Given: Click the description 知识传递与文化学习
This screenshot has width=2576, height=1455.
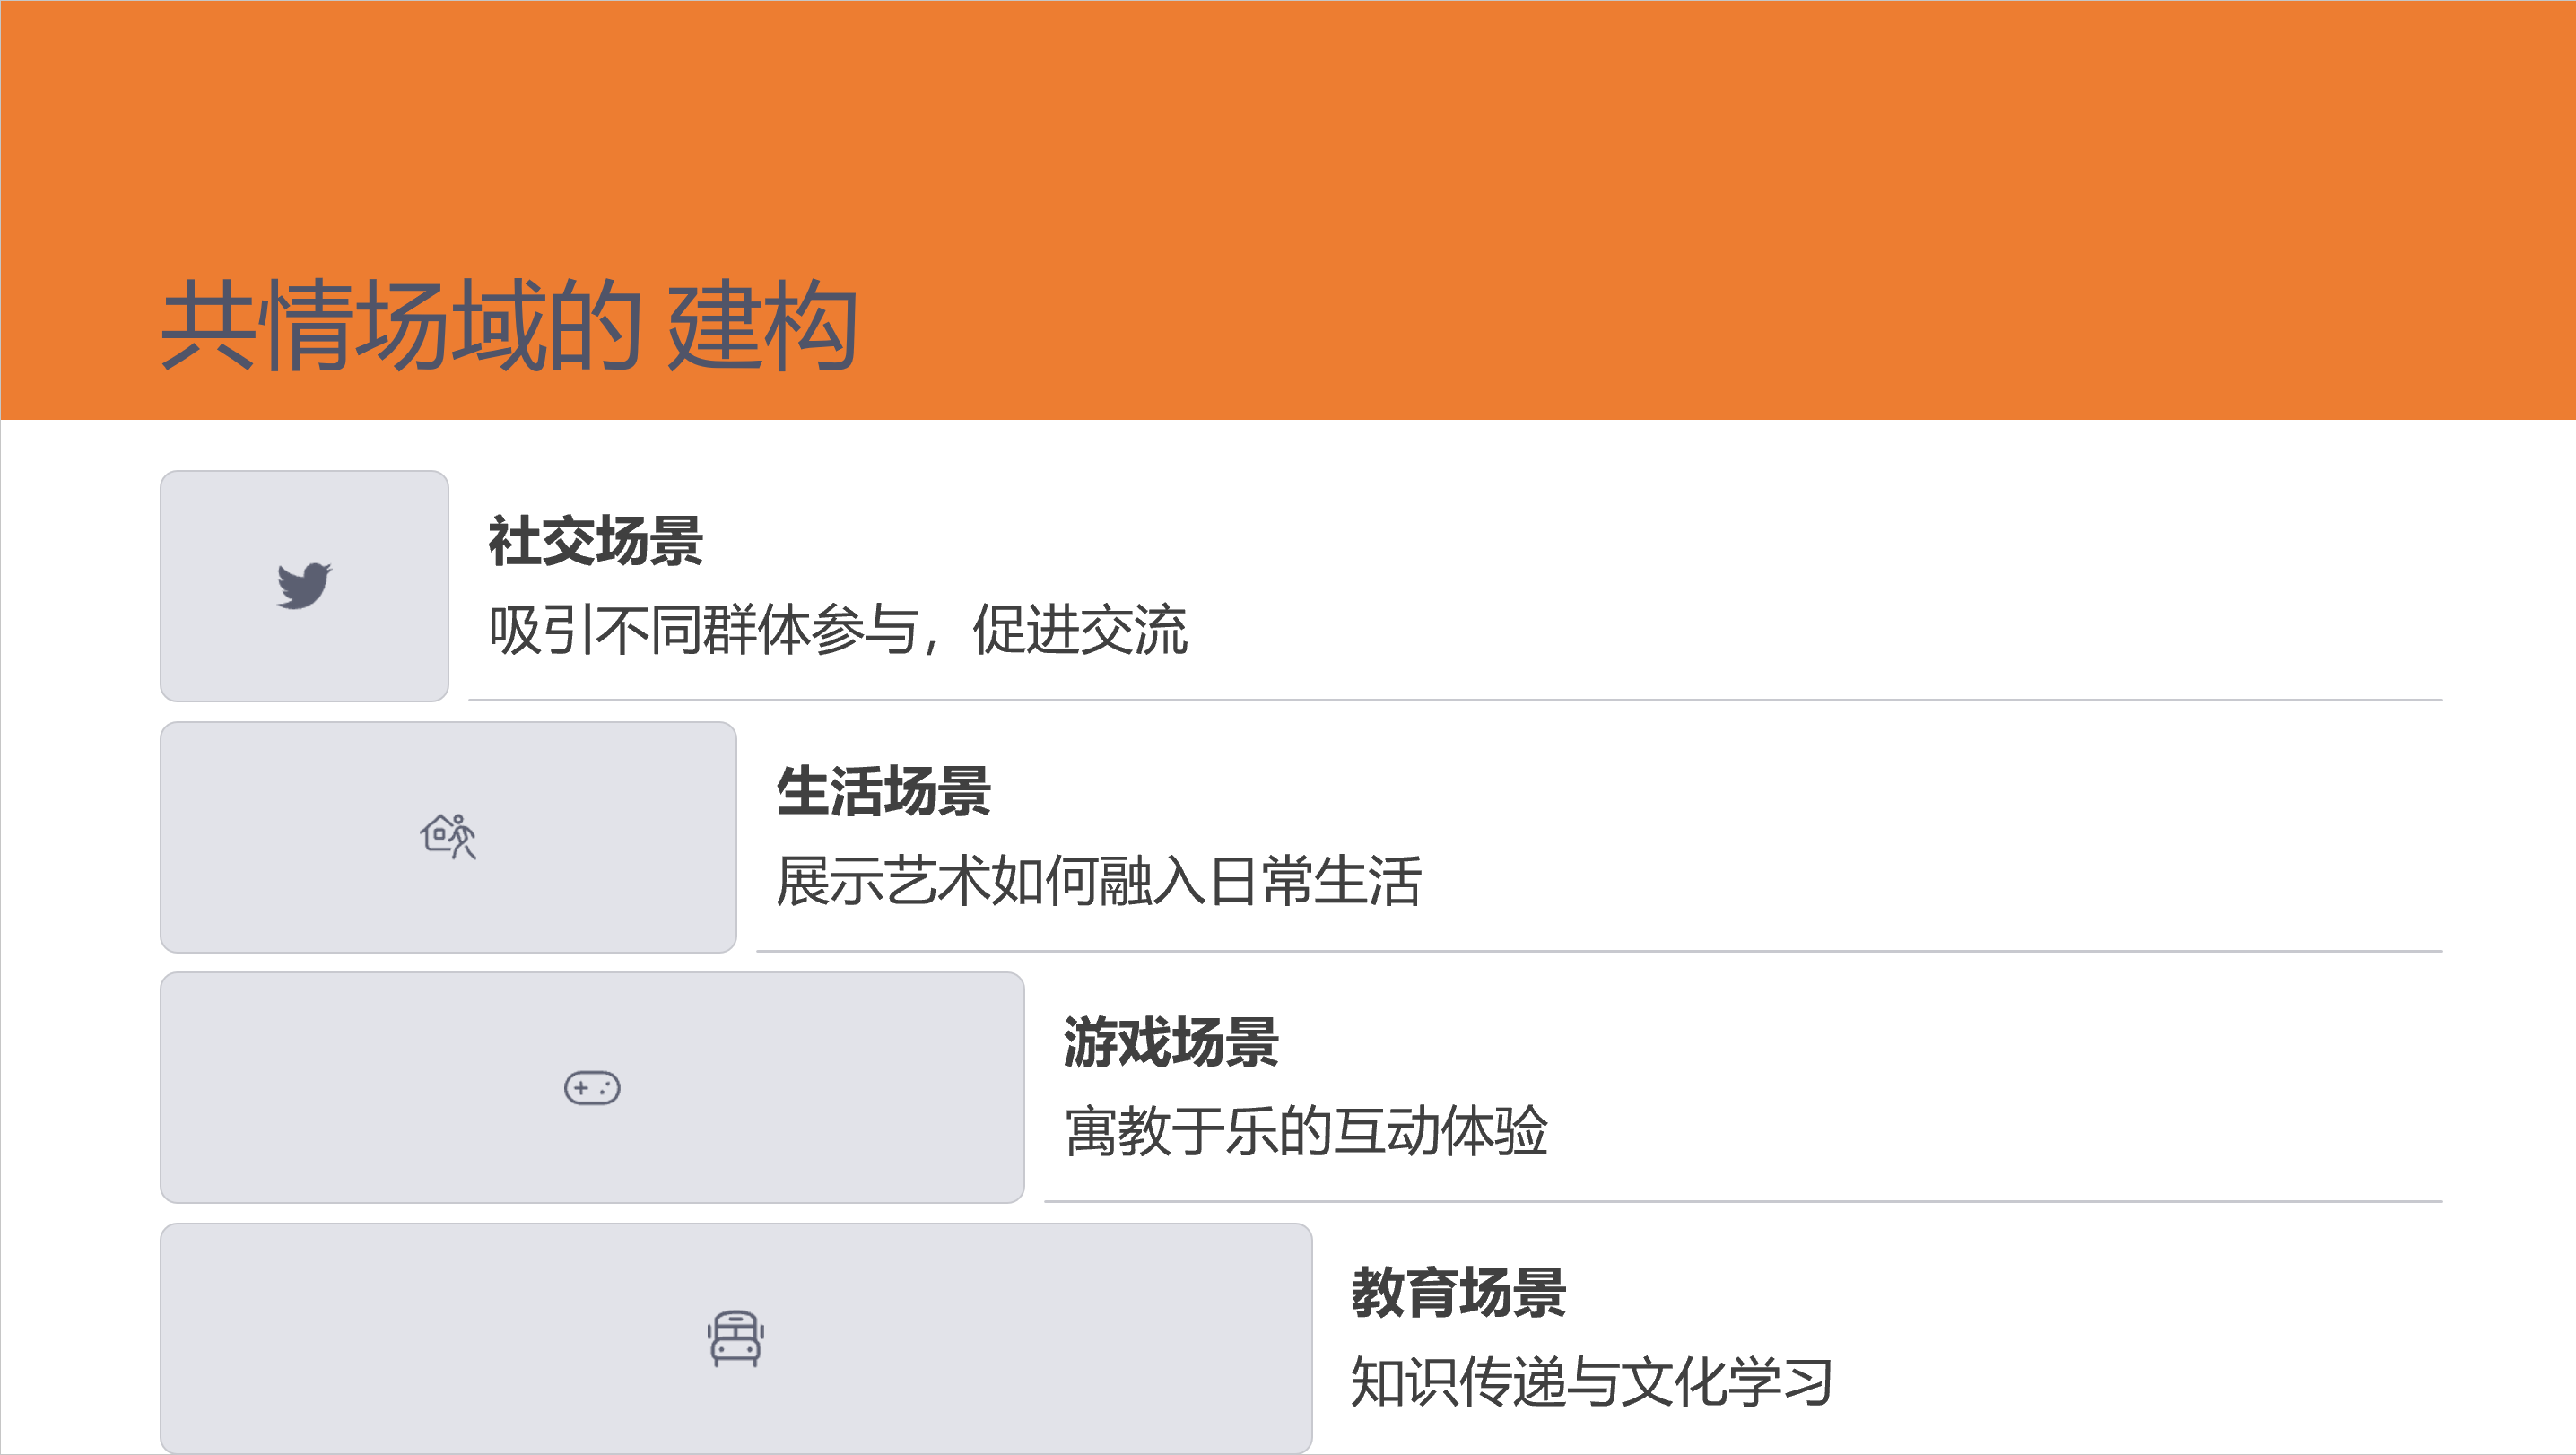Looking at the screenshot, I should tap(1592, 1383).
